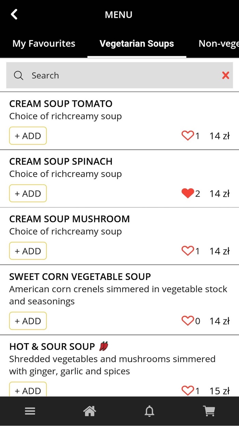The height and width of the screenshot is (426, 239).
Task: Favourite Cream Soup Tomato with heart
Action: pyautogui.click(x=187, y=136)
